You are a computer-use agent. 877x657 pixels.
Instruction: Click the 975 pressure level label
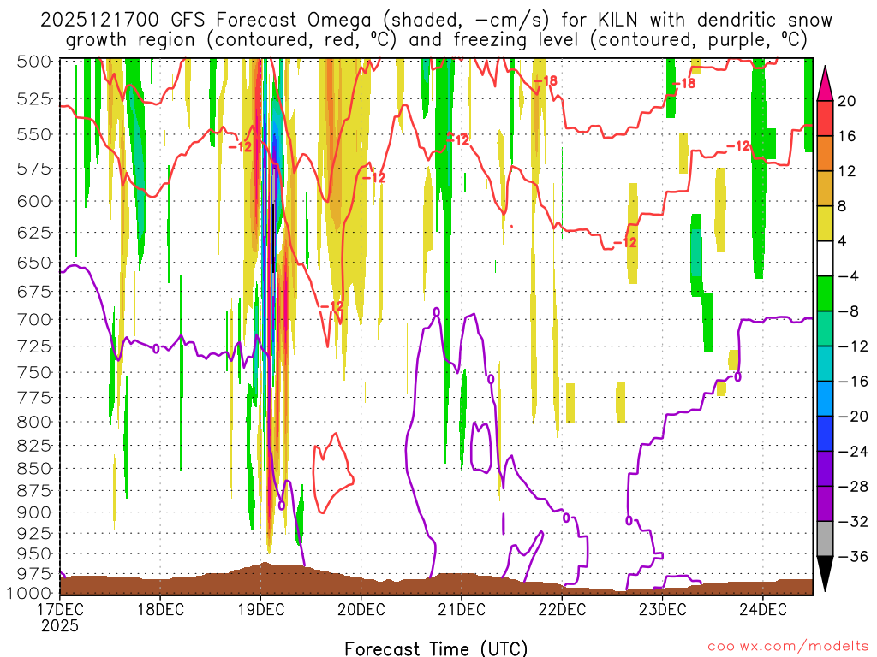(x=34, y=574)
